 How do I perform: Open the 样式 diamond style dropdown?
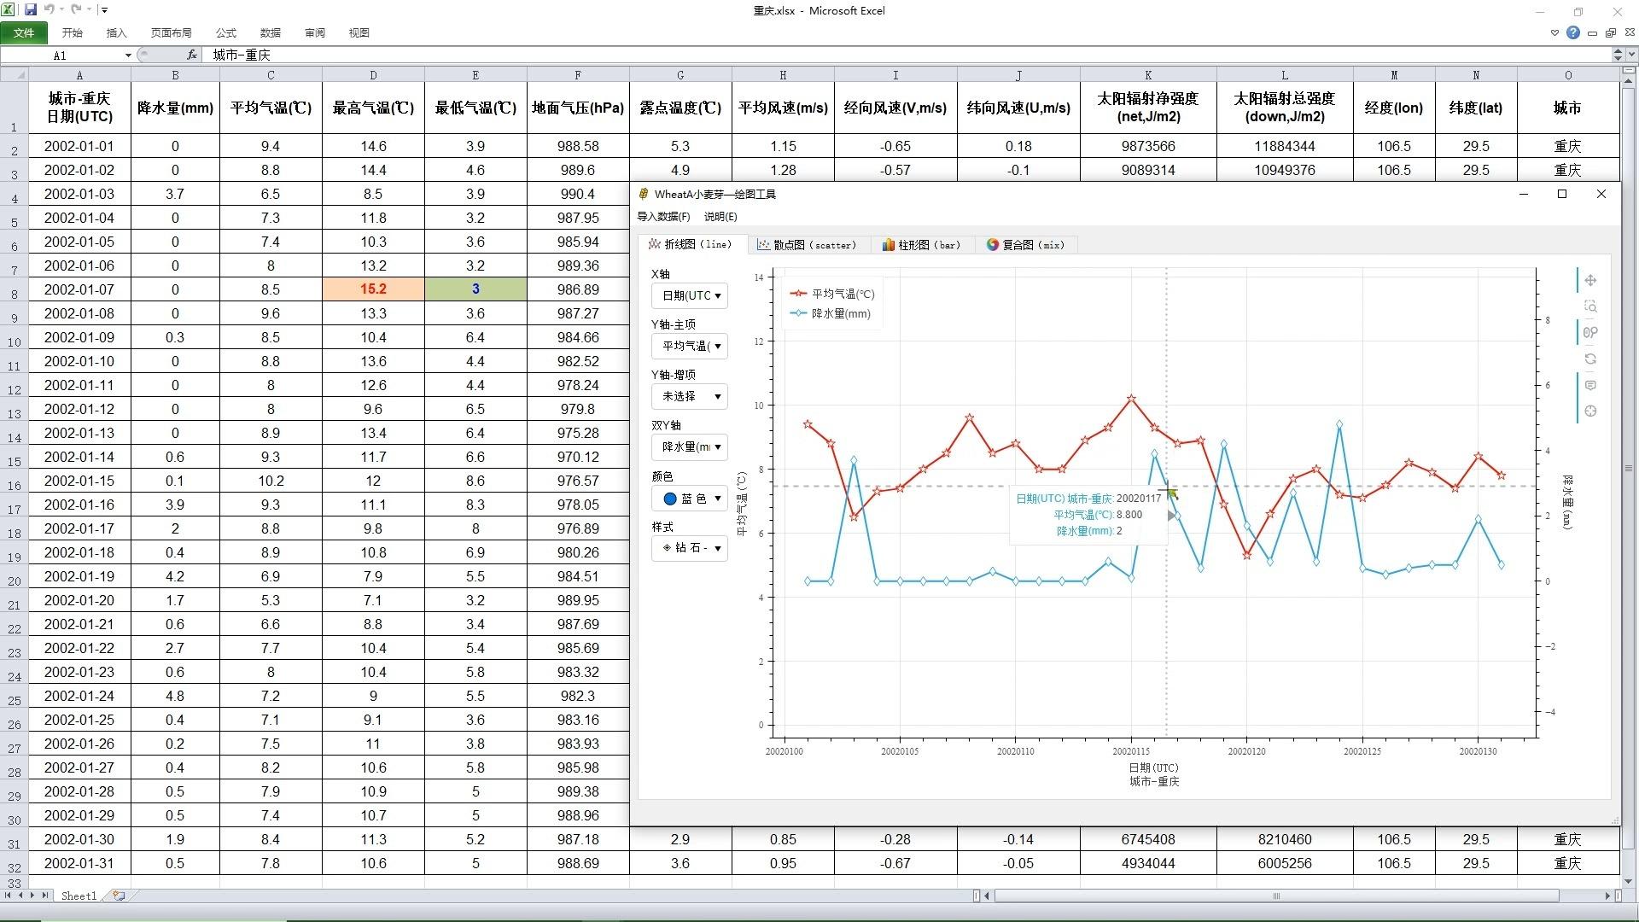point(690,547)
